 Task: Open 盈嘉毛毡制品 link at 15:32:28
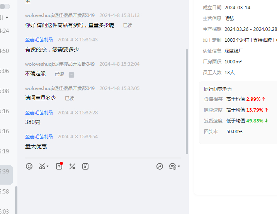point(39,113)
